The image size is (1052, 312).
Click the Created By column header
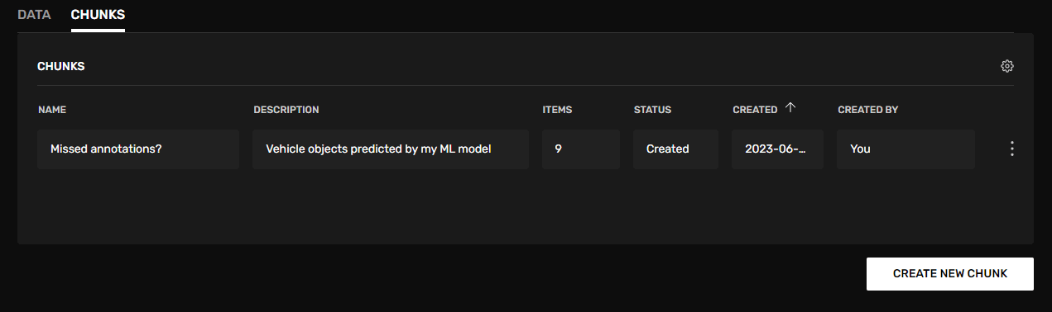(x=867, y=110)
